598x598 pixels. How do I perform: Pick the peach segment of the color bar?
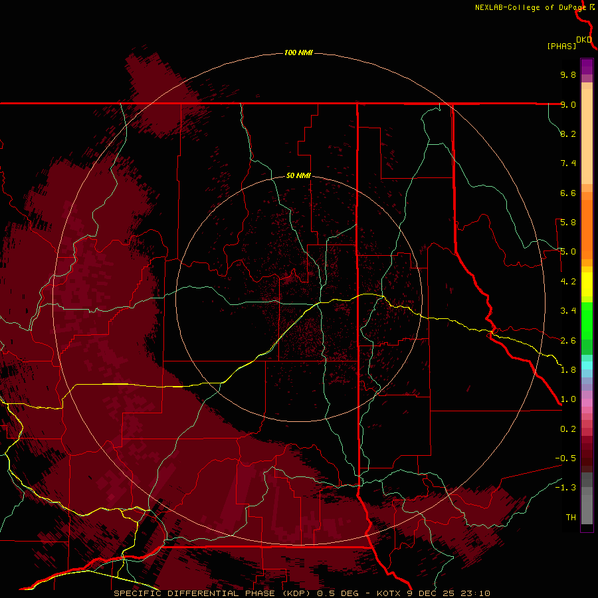pyautogui.click(x=587, y=136)
